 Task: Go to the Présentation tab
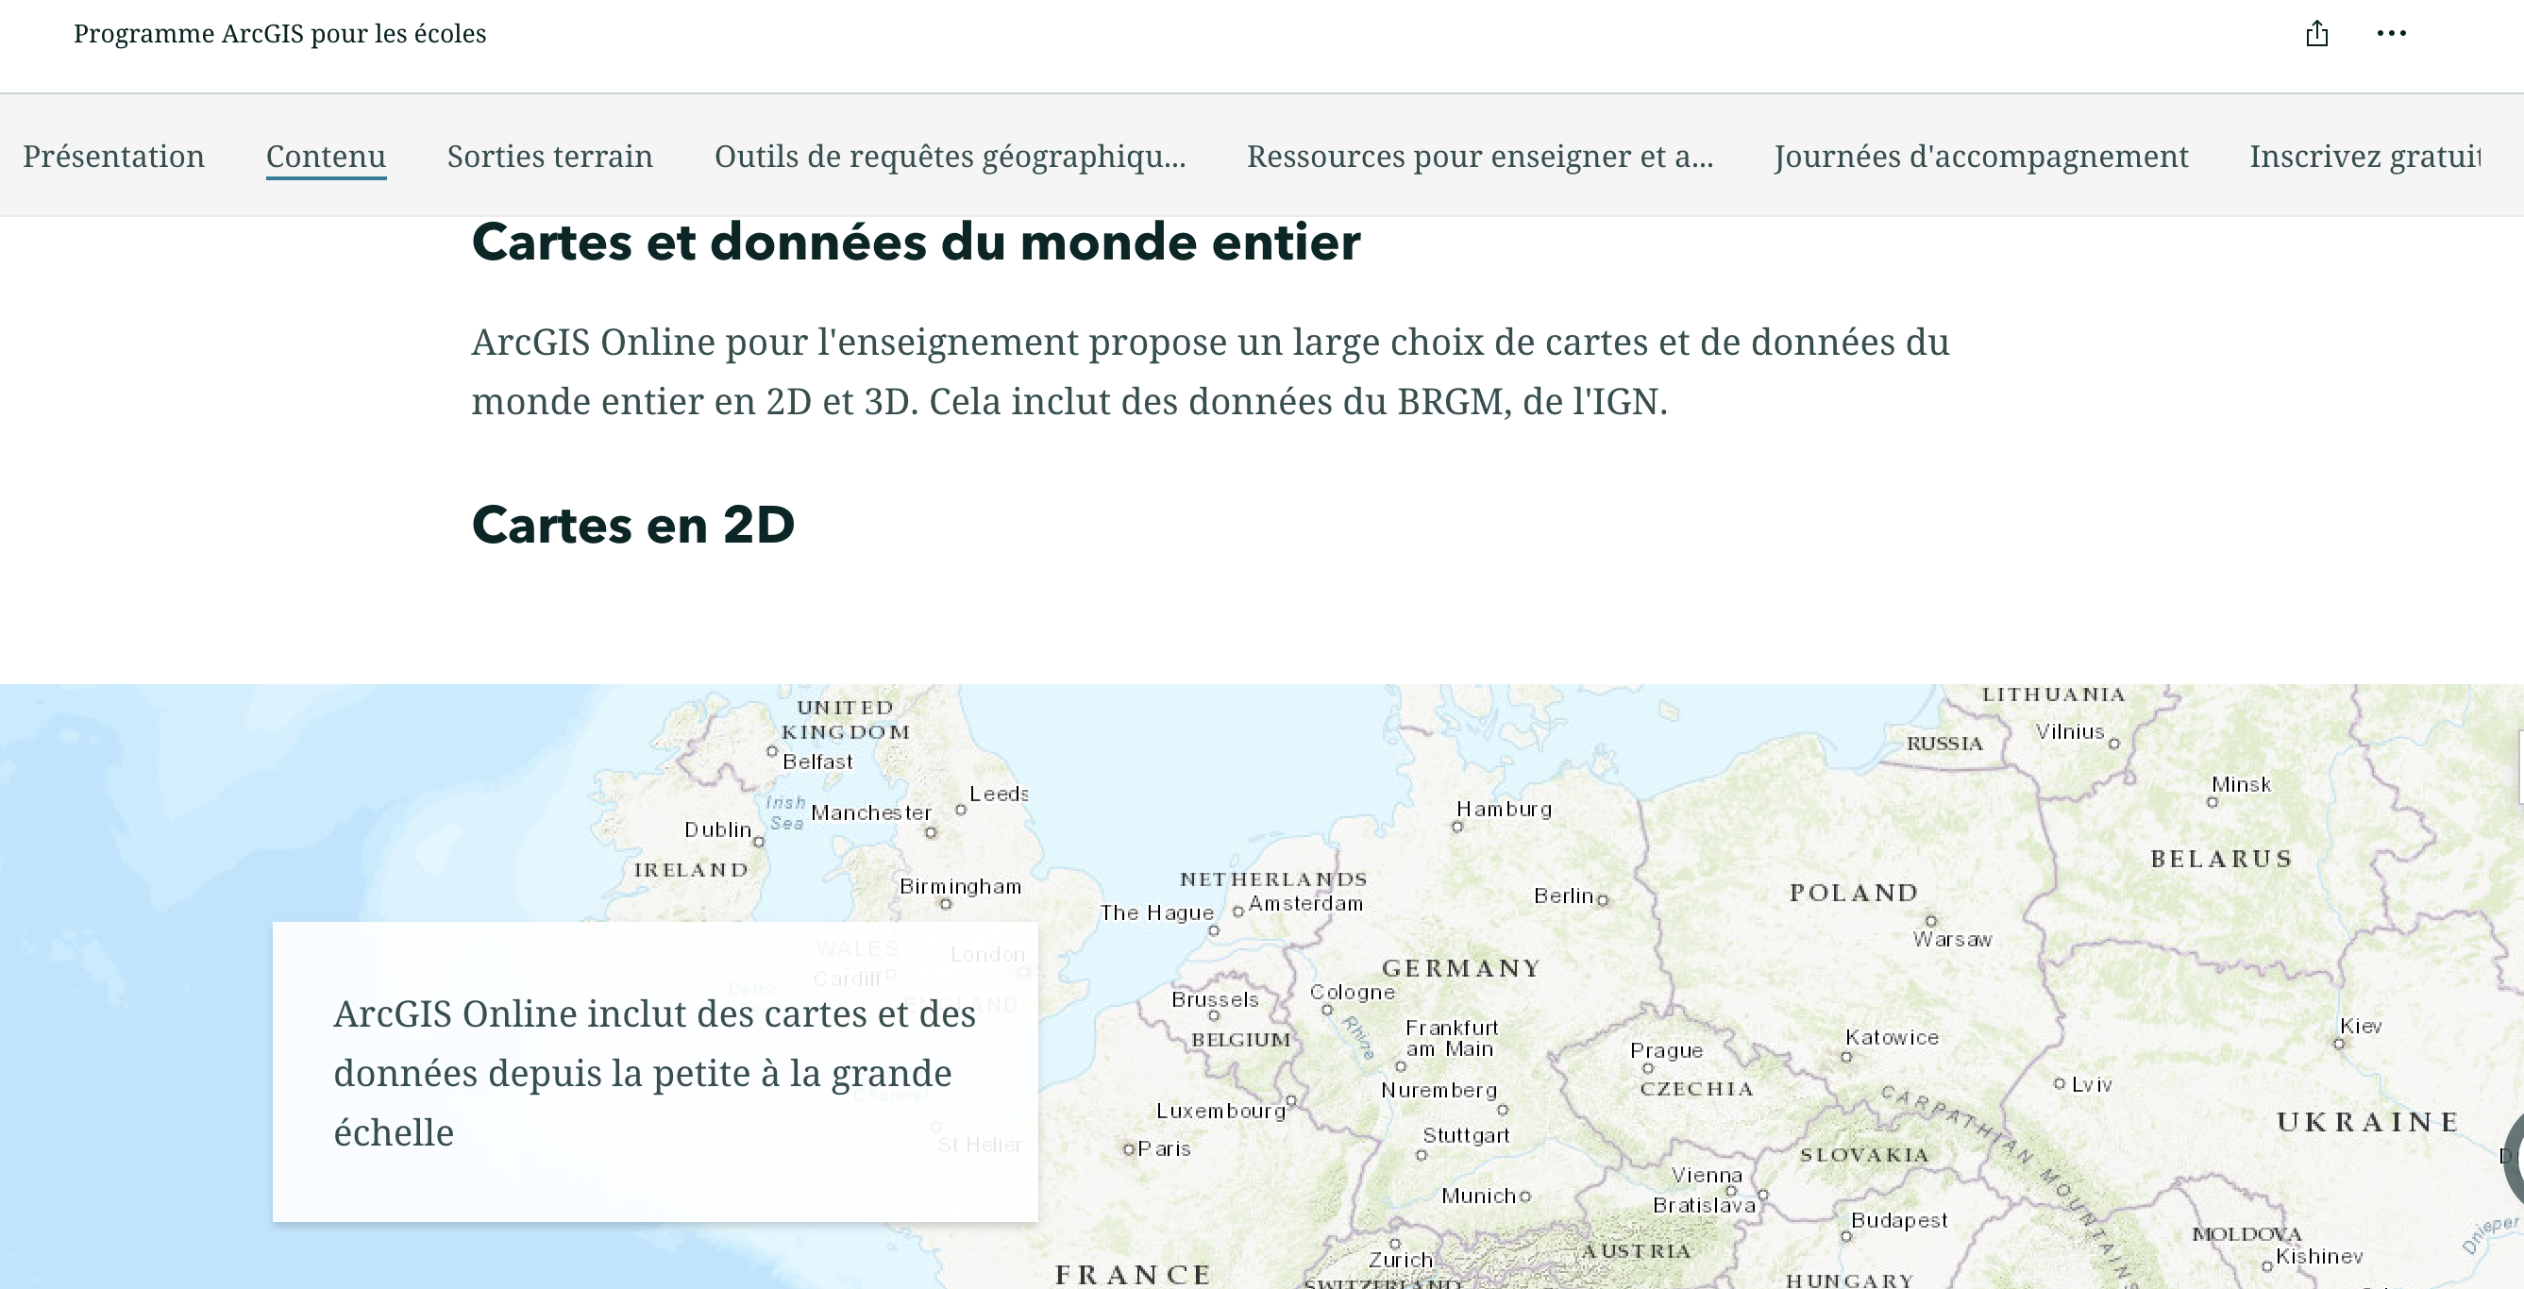click(x=113, y=157)
